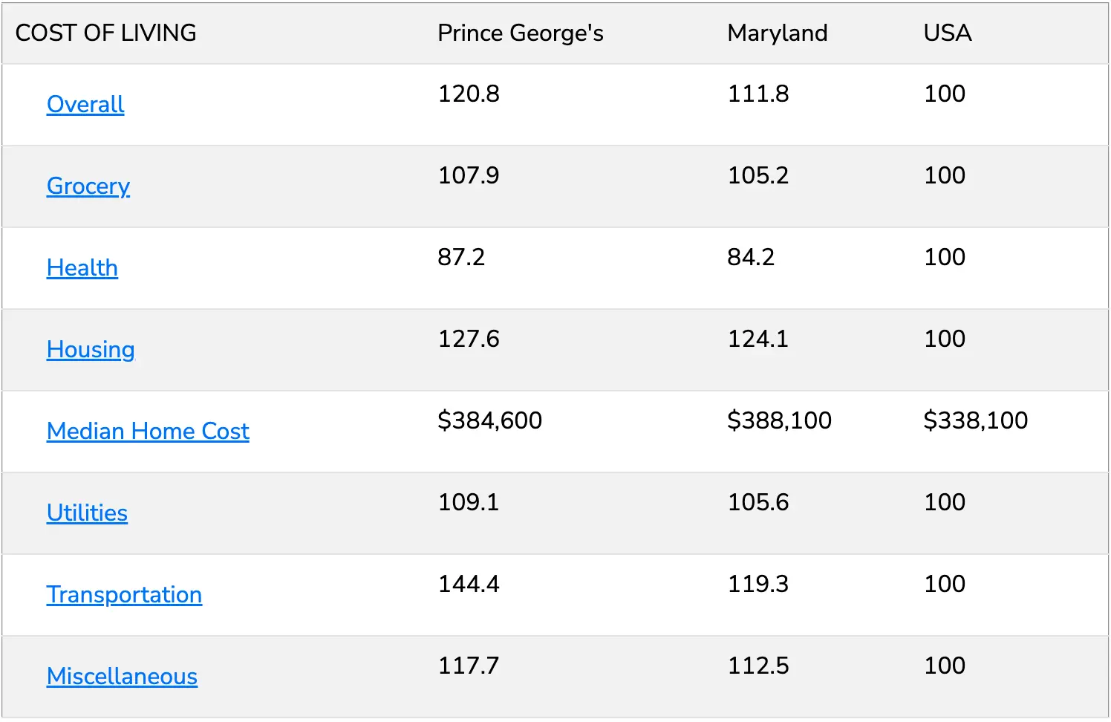
Task: Select Maryland's 84.2 health value
Action: 751,258
